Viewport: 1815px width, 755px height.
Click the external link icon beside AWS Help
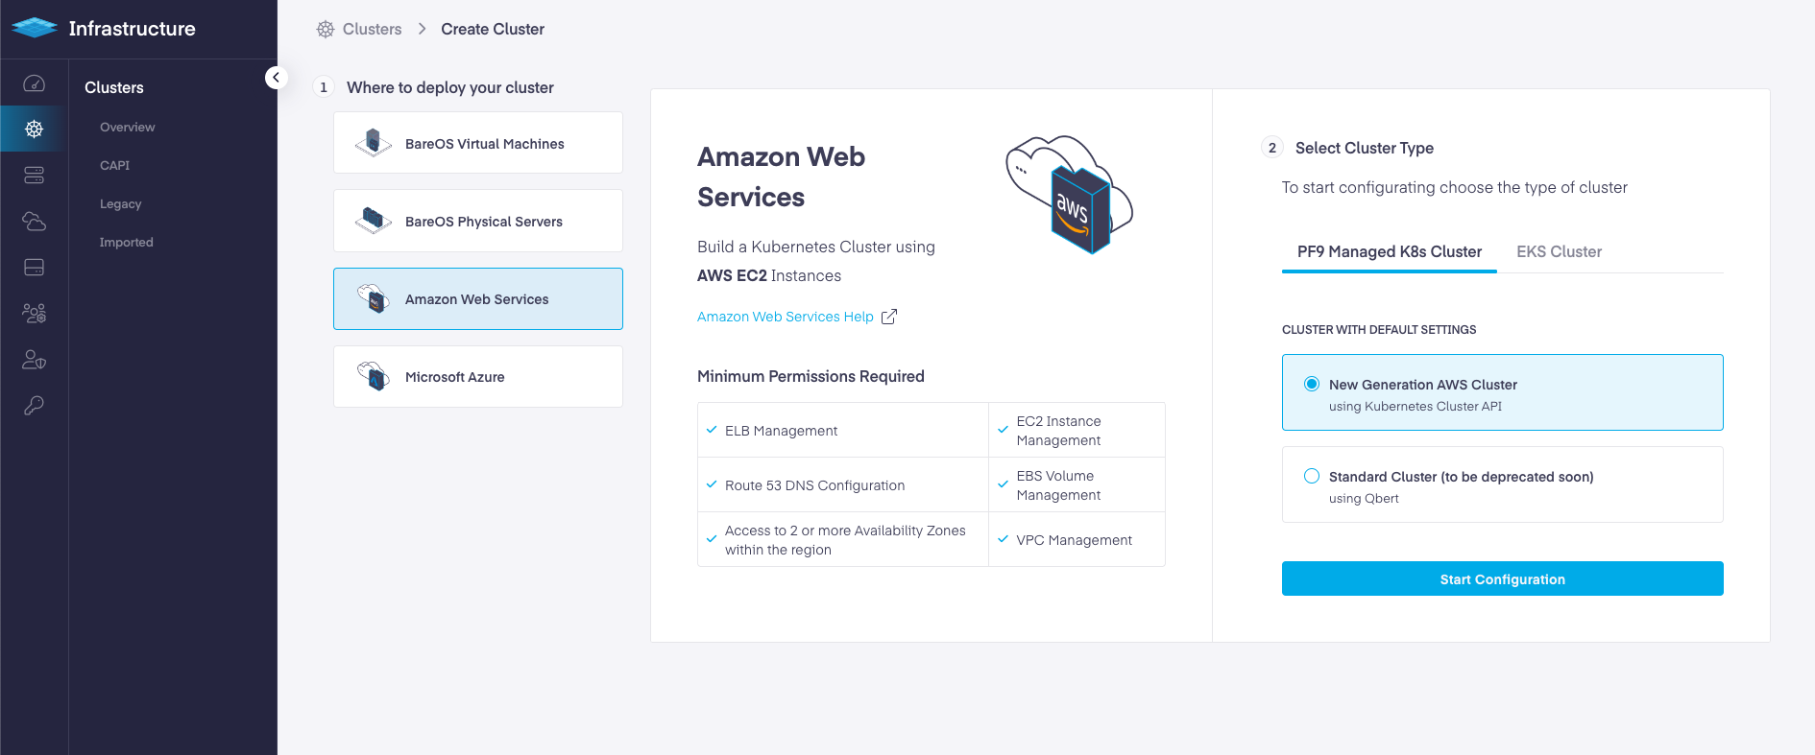click(x=889, y=317)
